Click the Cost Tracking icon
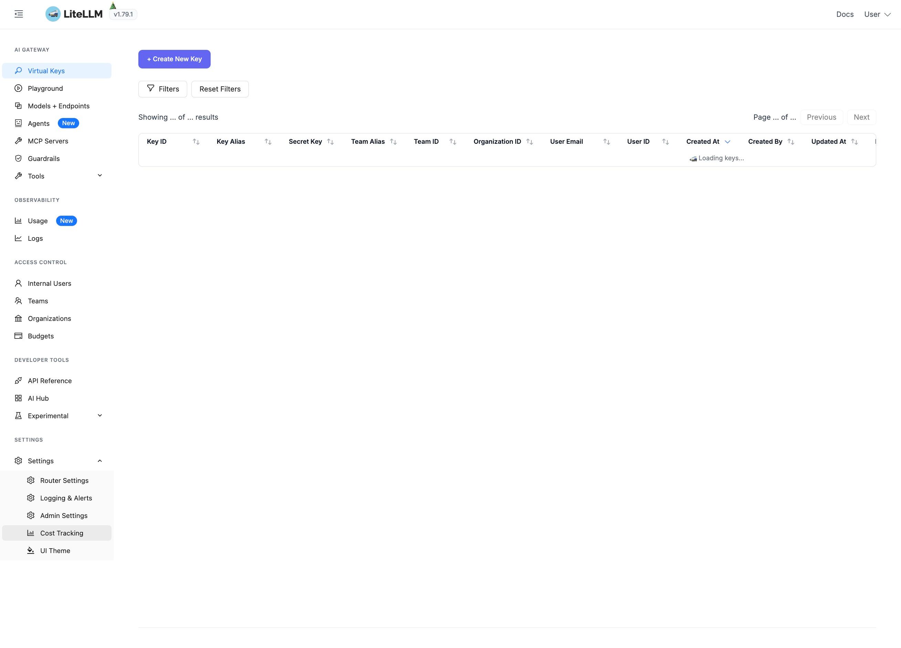This screenshot has width=901, height=648. tap(31, 533)
